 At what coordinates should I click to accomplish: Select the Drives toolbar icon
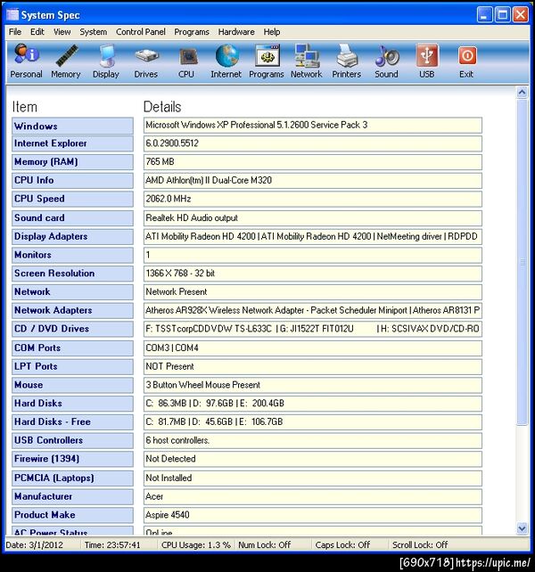coord(146,61)
